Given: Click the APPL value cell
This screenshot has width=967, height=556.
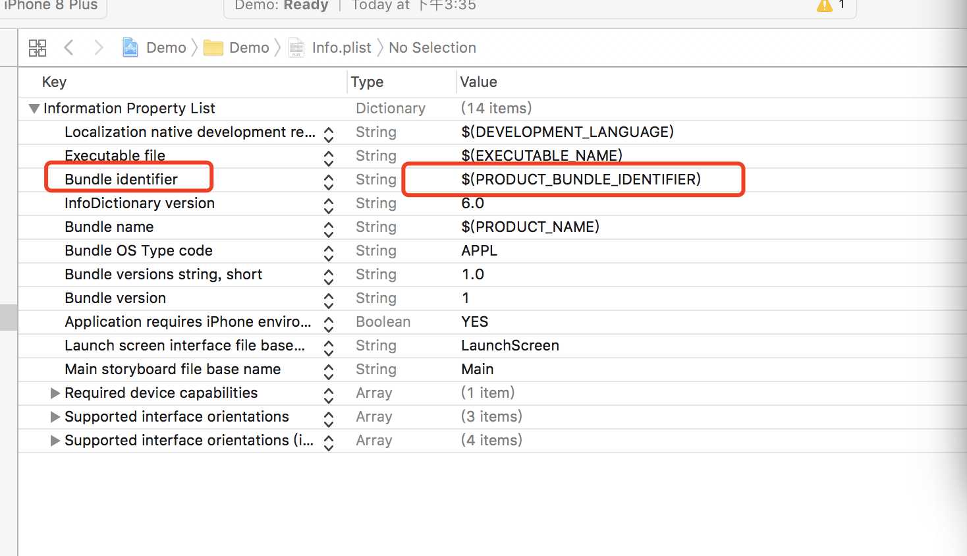Looking at the screenshot, I should click(x=479, y=250).
